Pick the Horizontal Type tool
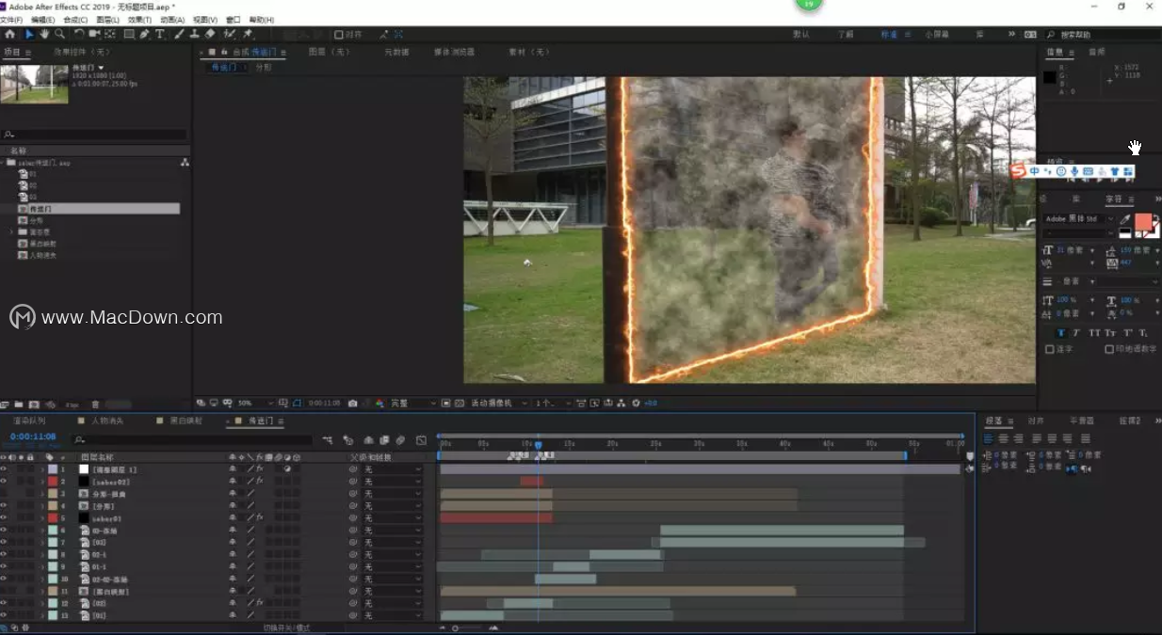The image size is (1162, 635). click(x=160, y=35)
